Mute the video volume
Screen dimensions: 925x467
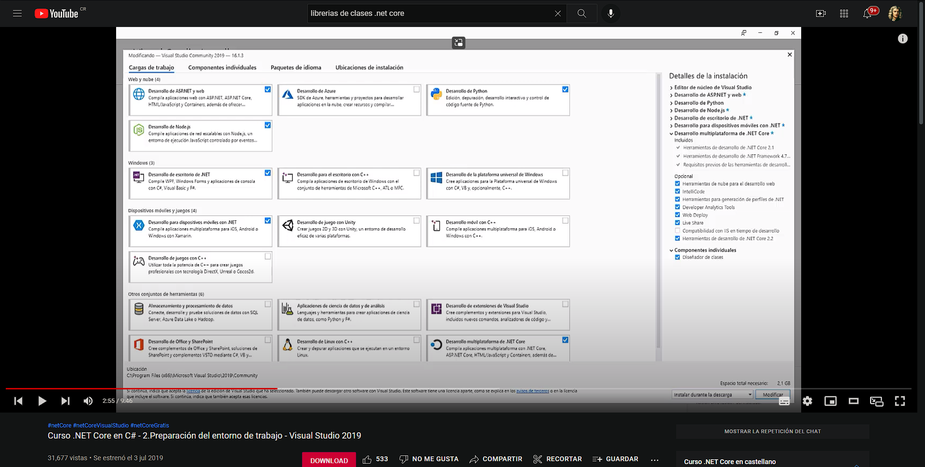coord(88,401)
